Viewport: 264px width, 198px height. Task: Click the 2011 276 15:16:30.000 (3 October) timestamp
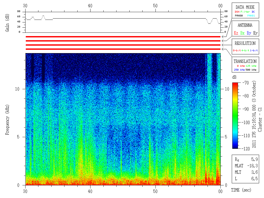(254, 114)
